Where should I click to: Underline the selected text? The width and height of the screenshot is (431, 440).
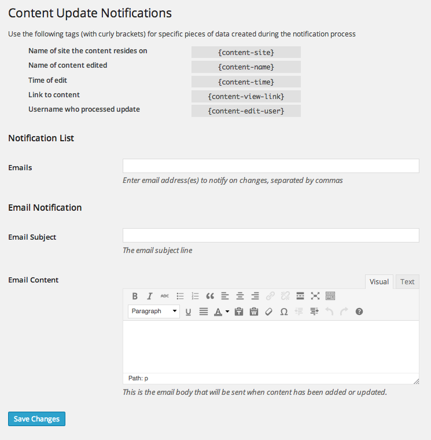coord(188,311)
